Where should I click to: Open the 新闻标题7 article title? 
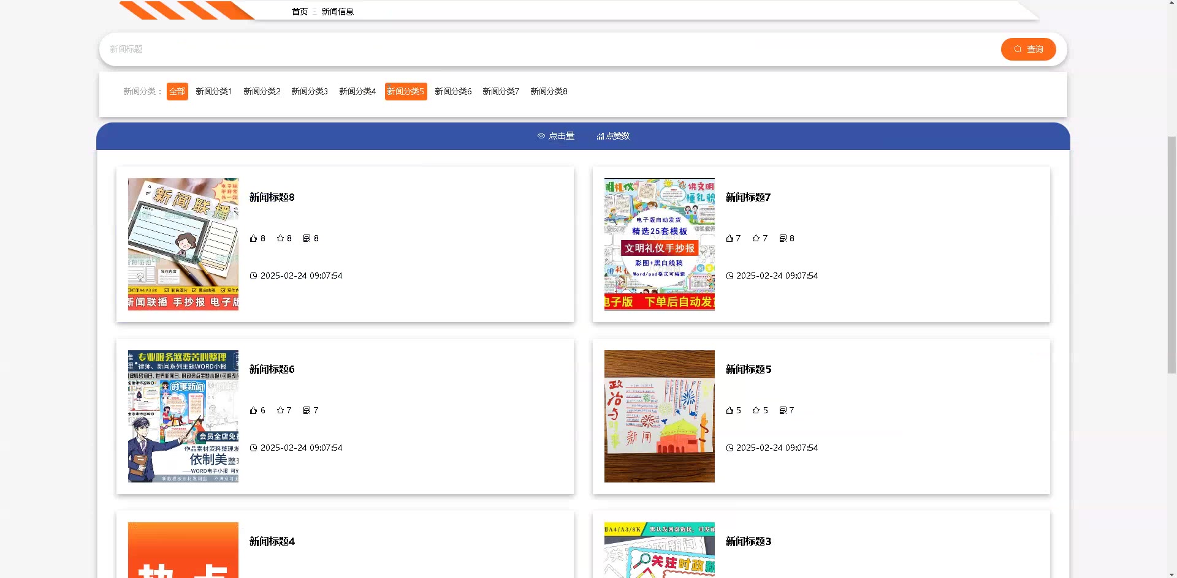click(748, 197)
